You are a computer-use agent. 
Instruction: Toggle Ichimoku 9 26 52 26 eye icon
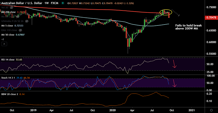click(27, 21)
